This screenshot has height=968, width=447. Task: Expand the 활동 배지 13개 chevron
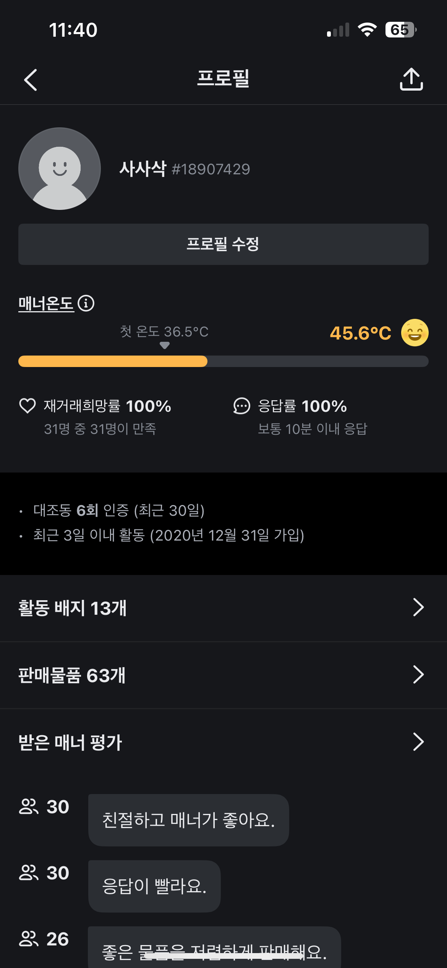click(x=418, y=607)
